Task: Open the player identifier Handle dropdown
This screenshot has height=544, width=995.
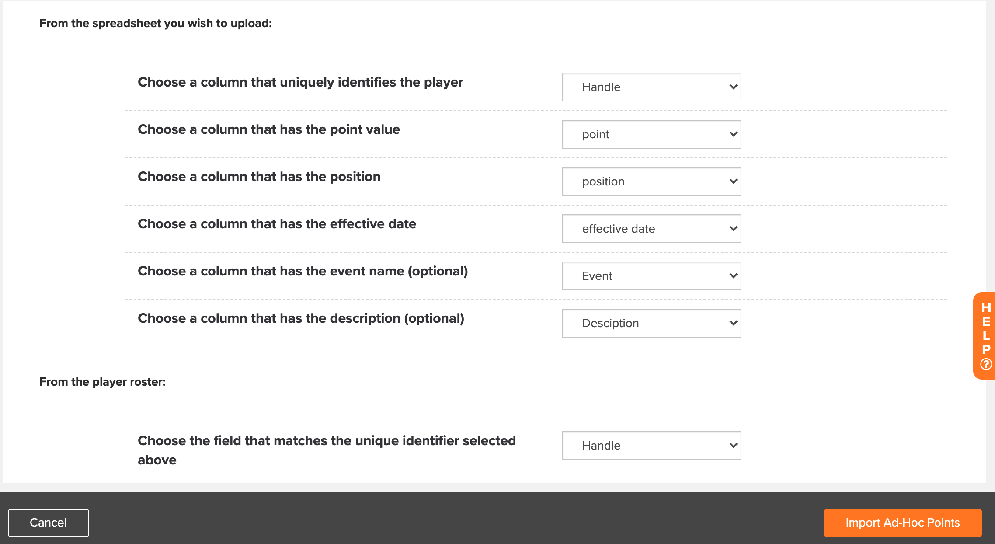Action: [651, 87]
